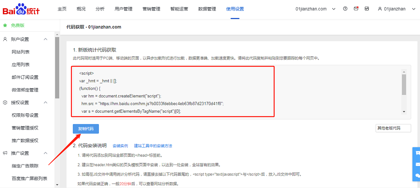420x188 pixels.
Task: Collapse the 授权设置 sidebar section
Action: 45,102
